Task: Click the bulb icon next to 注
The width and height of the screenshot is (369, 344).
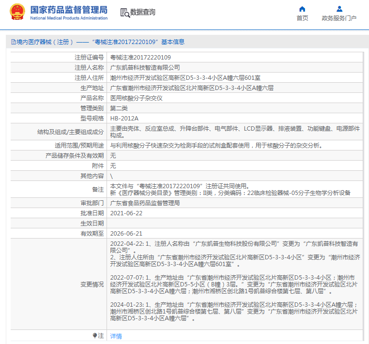Action: click(x=95, y=335)
